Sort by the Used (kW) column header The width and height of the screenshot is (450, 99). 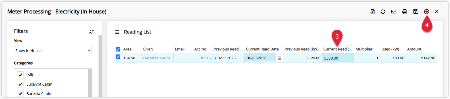coord(390,49)
